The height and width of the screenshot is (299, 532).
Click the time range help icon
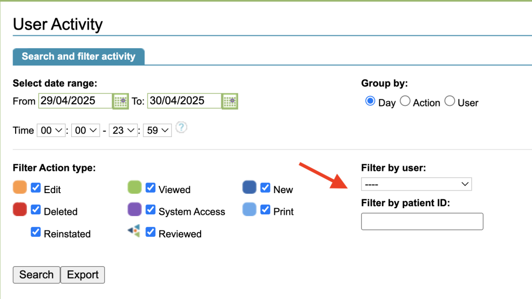click(x=181, y=127)
